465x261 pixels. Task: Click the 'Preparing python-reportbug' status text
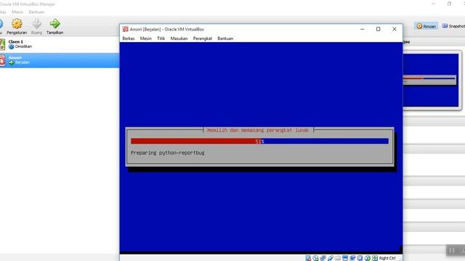point(168,153)
